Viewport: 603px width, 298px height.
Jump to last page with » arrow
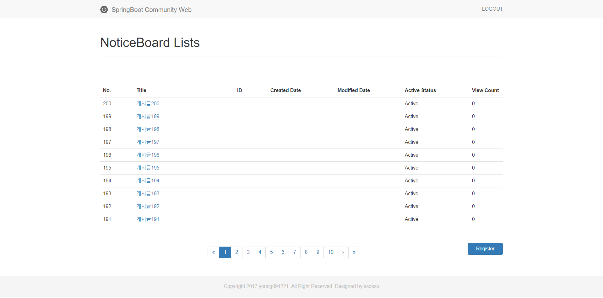pos(354,252)
